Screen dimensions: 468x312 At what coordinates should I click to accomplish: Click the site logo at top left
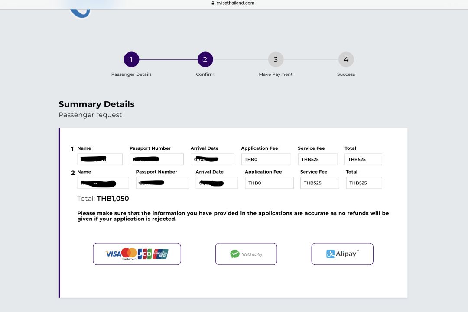pyautogui.click(x=80, y=13)
